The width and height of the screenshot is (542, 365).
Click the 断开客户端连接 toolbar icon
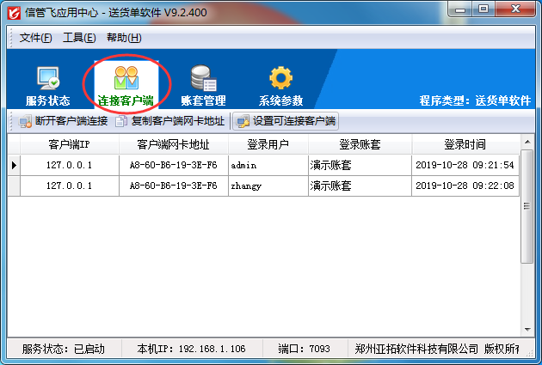[x=26, y=121]
